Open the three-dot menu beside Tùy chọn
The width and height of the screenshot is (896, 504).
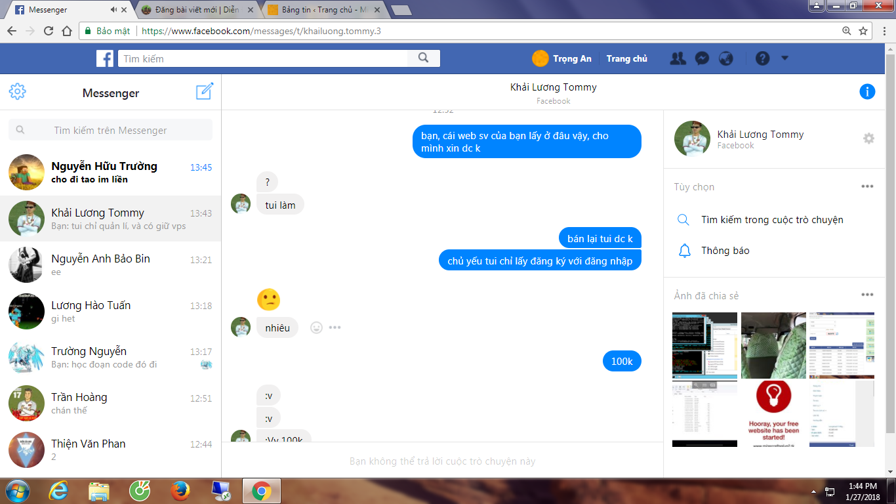867,186
